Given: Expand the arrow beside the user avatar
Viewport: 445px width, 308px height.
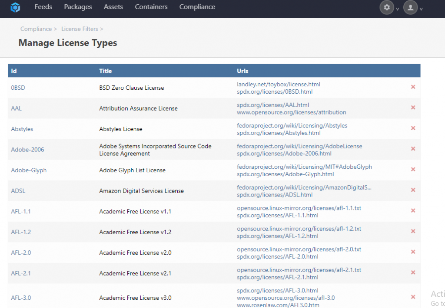Looking at the screenshot, I should (421, 9).
